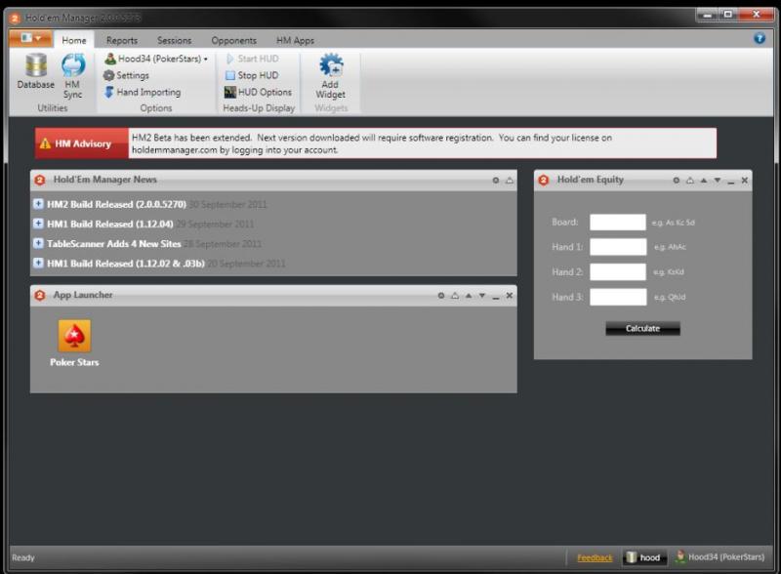781x574 pixels.
Task: Open HUD Options
Action: pos(258,92)
